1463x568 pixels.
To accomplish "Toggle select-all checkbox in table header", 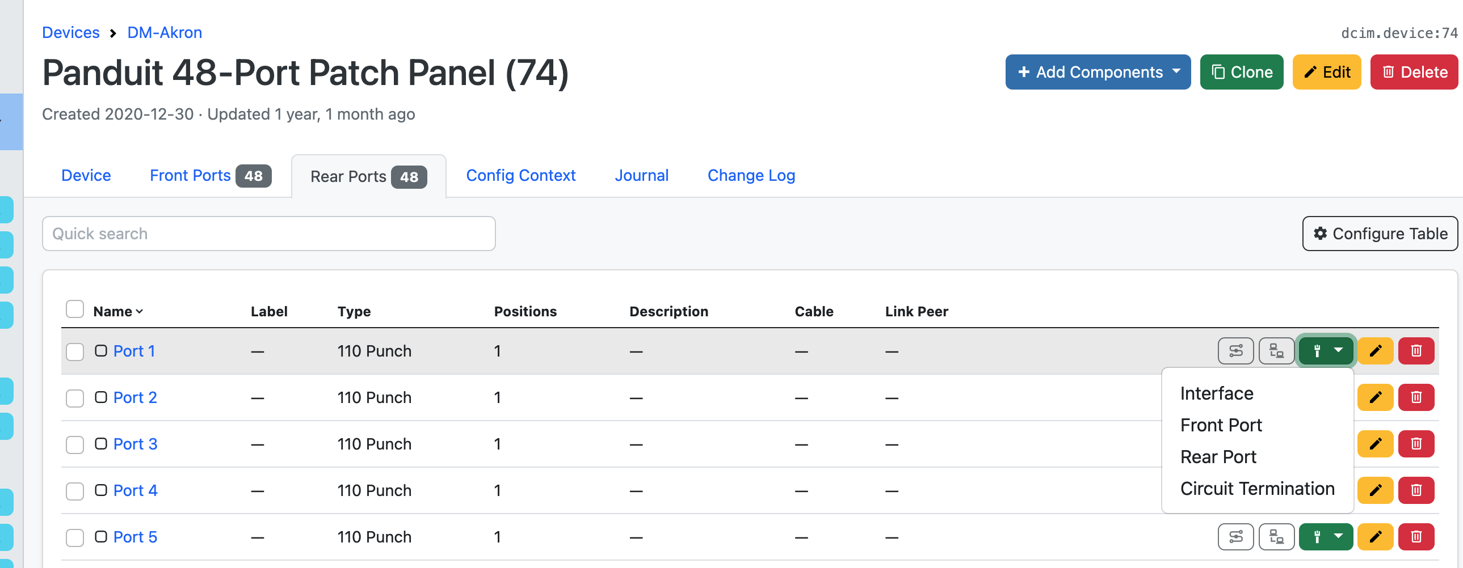I will click(x=75, y=310).
